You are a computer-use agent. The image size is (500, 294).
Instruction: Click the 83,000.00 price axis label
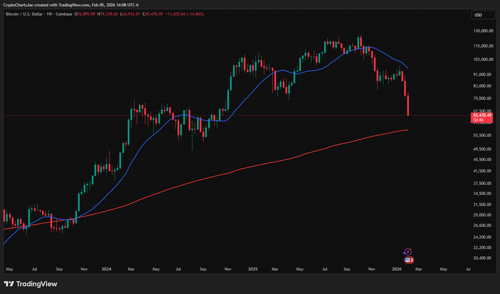[483, 86]
